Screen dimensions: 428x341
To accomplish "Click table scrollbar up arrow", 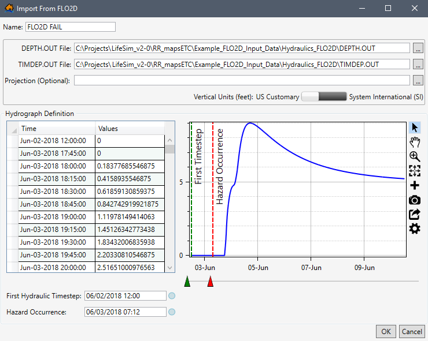I will (170, 140).
